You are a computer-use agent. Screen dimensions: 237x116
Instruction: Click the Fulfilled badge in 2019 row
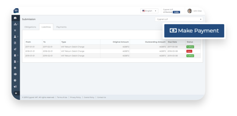click(x=190, y=56)
